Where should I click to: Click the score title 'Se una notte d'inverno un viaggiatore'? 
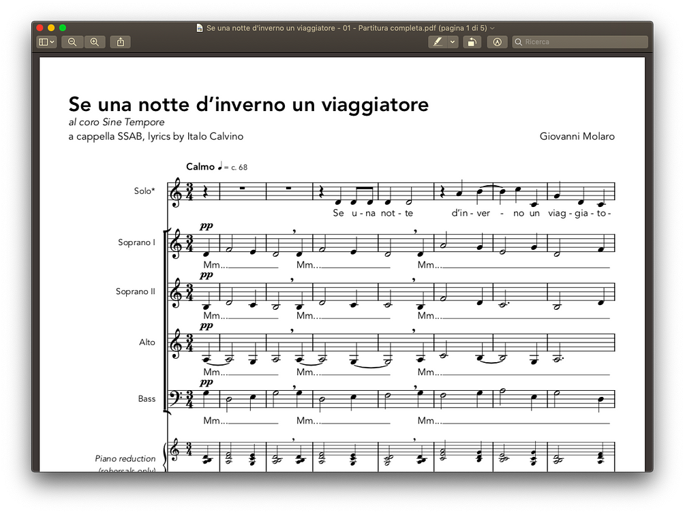click(249, 105)
